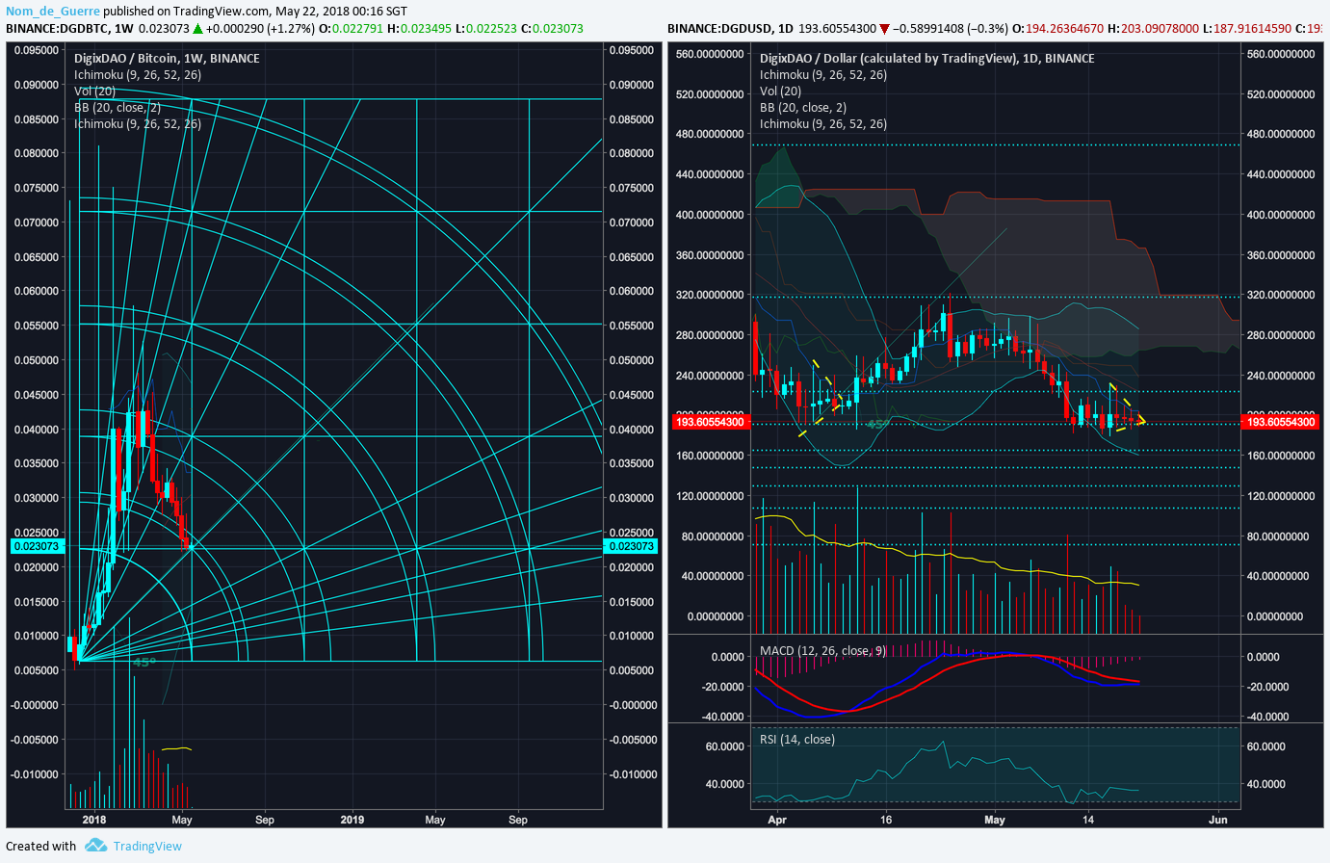This screenshot has width=1330, height=863.
Task: Select BB (20, close, 2) on the Bitcoin chart
Action: pyautogui.click(x=117, y=107)
